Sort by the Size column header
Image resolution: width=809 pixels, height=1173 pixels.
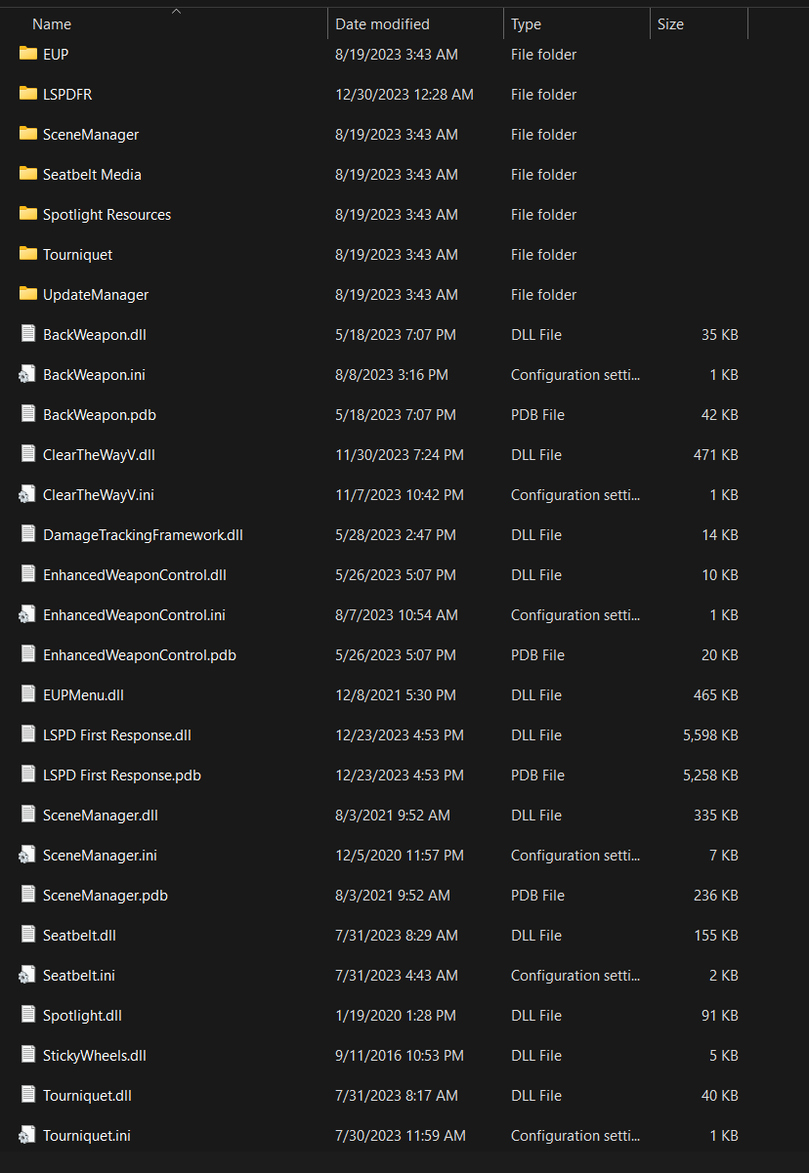(670, 24)
